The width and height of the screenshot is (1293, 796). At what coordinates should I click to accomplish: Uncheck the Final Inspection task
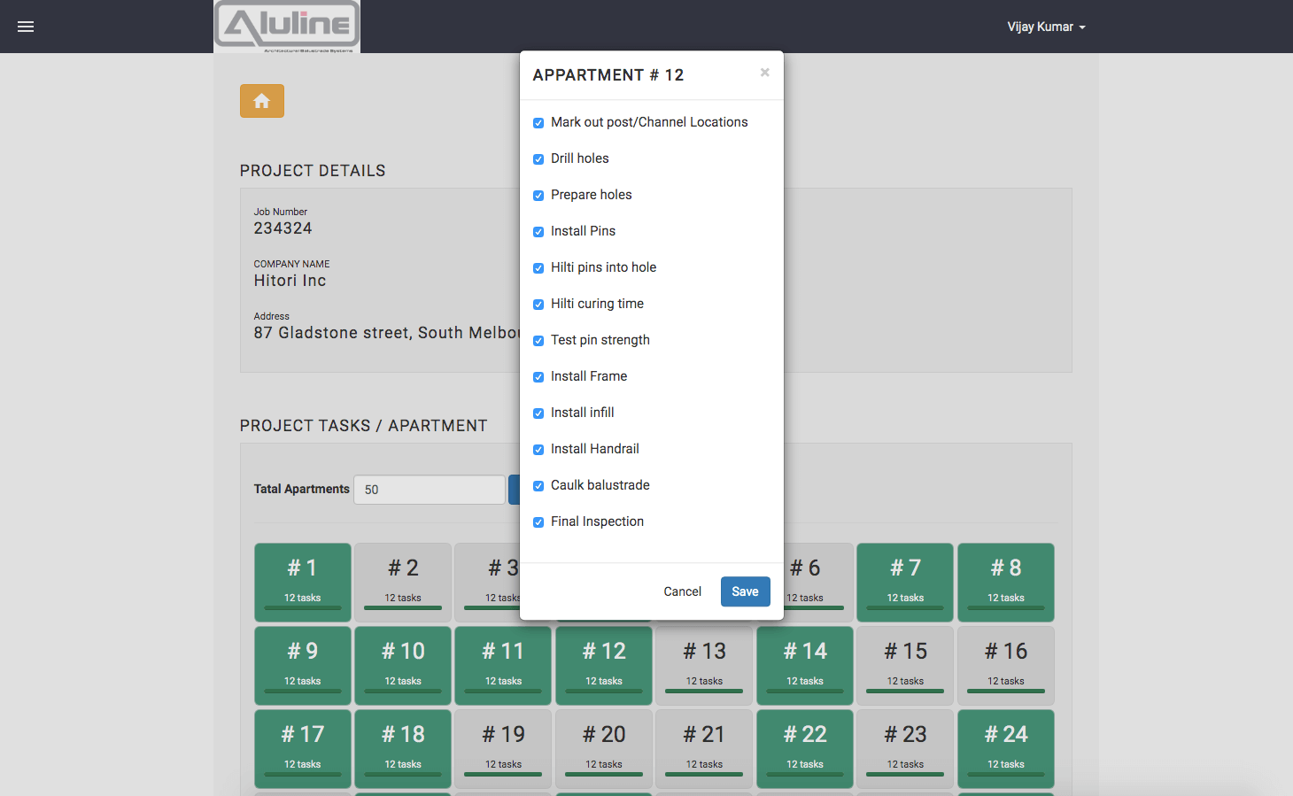click(538, 522)
